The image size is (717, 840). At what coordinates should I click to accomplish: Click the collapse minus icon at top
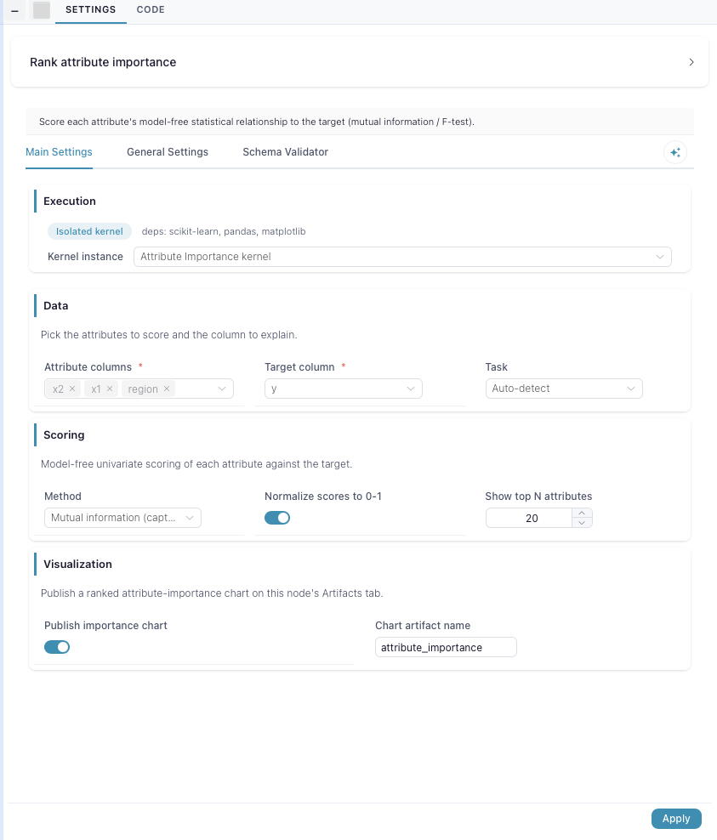click(x=15, y=10)
